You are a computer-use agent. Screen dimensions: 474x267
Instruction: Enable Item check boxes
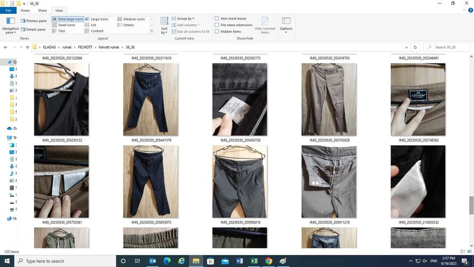click(x=217, y=18)
